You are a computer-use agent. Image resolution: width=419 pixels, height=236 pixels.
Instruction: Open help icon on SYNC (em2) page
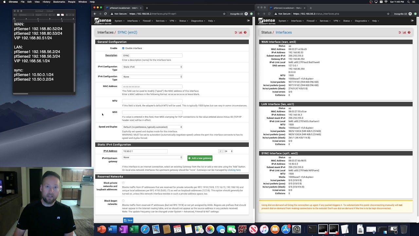(x=245, y=32)
